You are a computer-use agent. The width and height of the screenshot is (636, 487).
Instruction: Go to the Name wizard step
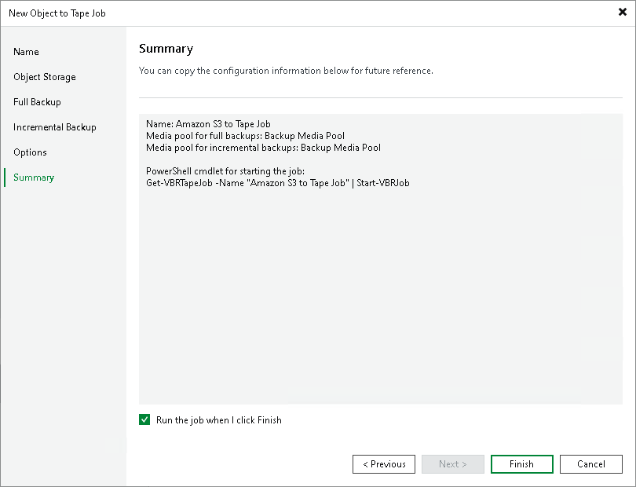(x=26, y=52)
